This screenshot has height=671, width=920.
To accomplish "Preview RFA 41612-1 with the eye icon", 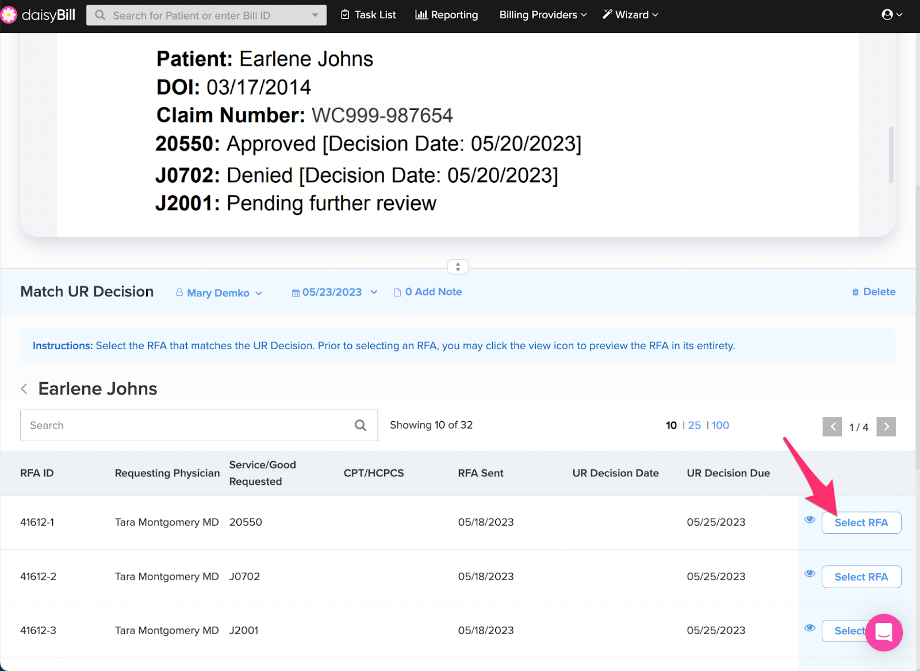I will tap(810, 519).
